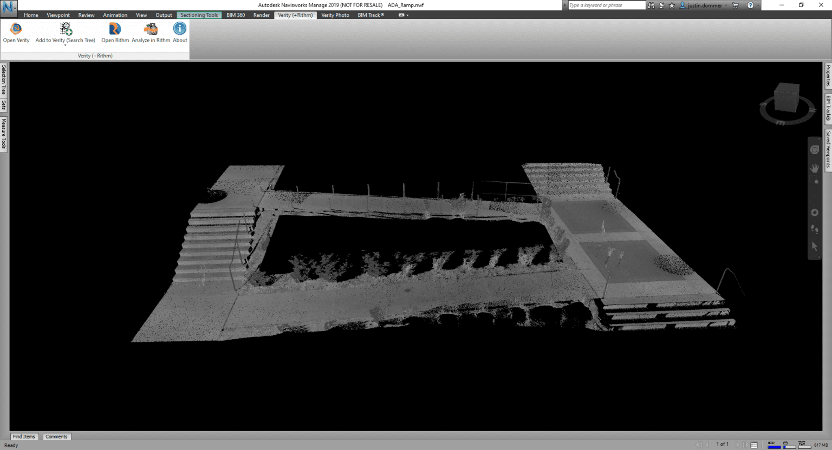Choose the Walk navigation tool
This screenshot has width=832, height=450.
point(815,230)
